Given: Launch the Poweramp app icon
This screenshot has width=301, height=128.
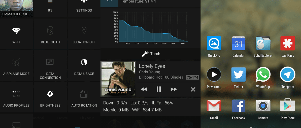Looking at the screenshot, I should 214,75.
